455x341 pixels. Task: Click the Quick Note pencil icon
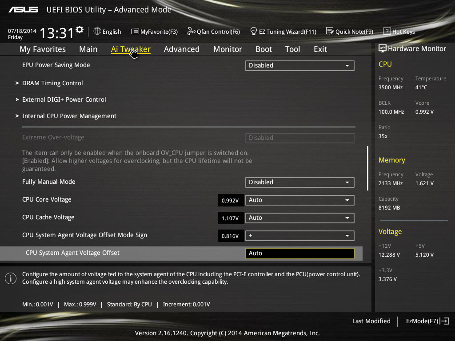(330, 31)
